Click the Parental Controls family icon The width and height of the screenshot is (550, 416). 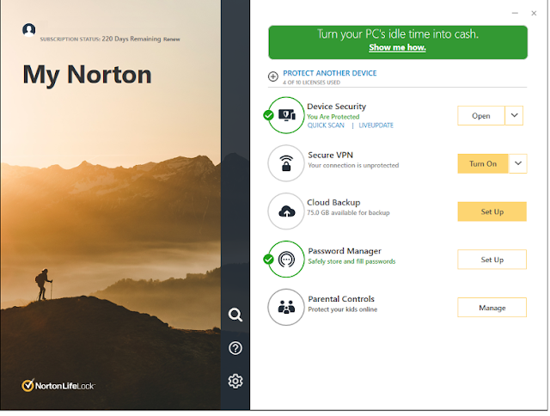click(286, 307)
